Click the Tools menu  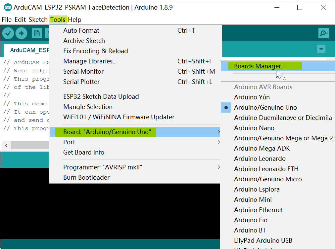58,19
